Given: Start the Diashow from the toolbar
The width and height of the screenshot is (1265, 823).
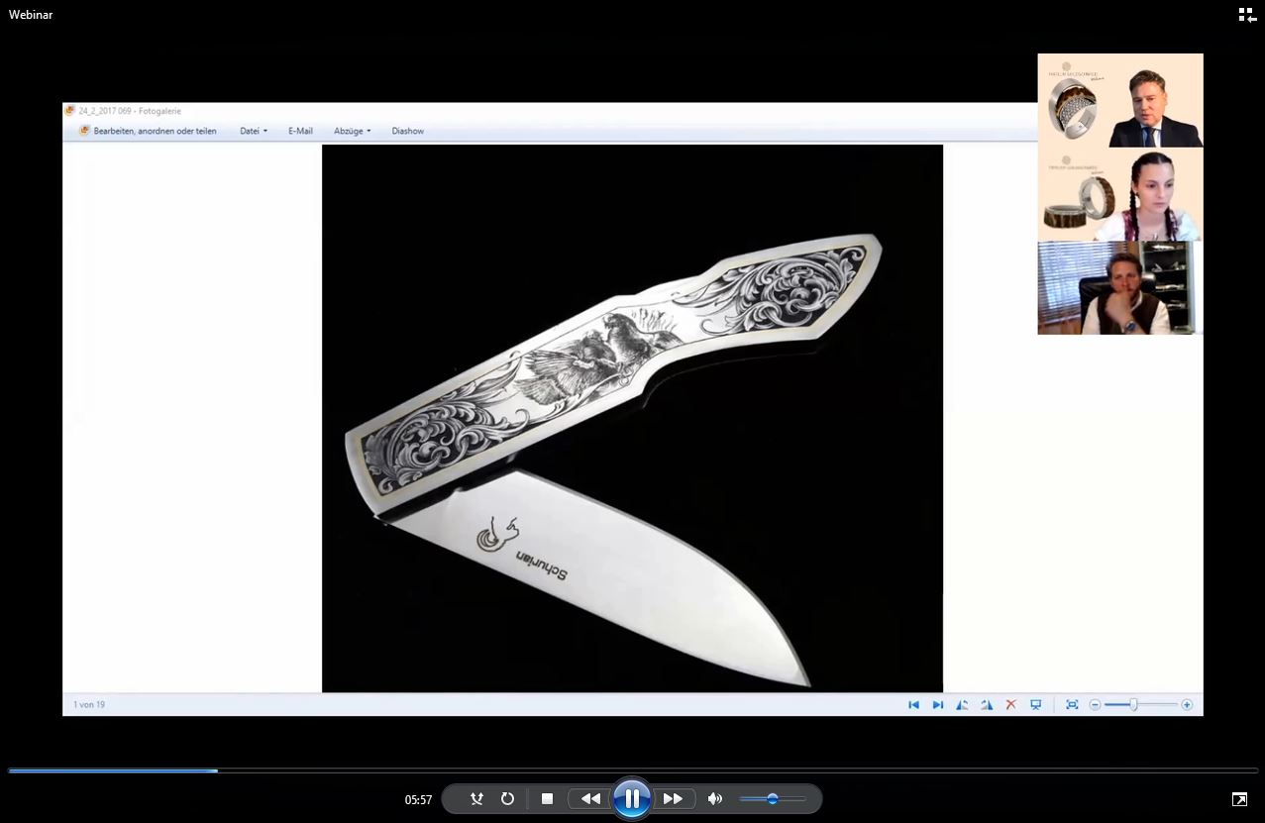Looking at the screenshot, I should (x=407, y=131).
